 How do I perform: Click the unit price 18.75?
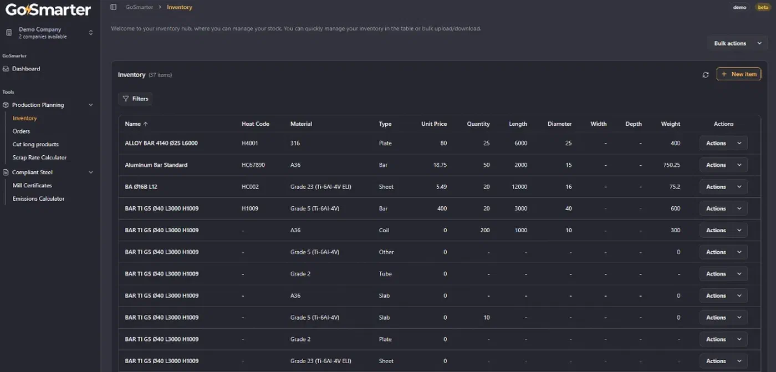[x=441, y=165]
